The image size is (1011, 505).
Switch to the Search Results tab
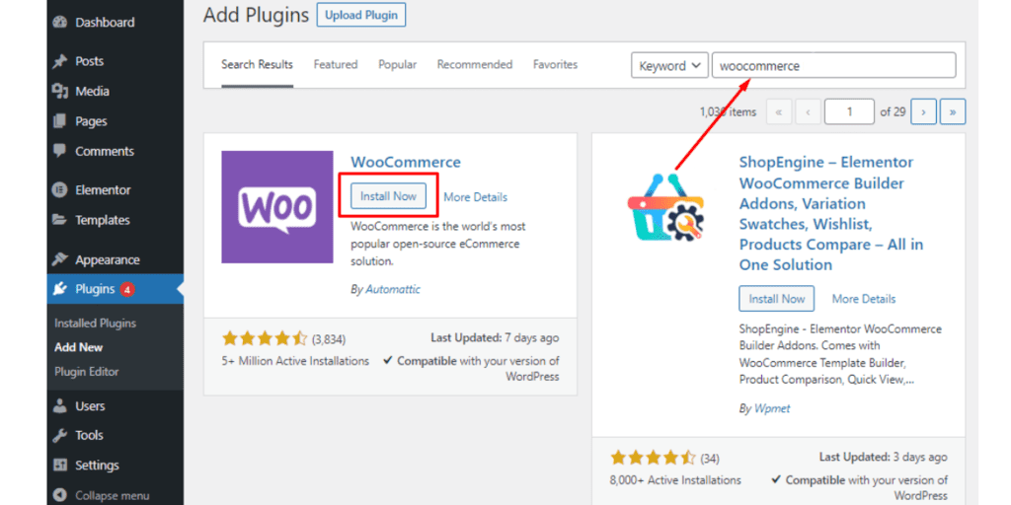[x=258, y=64]
